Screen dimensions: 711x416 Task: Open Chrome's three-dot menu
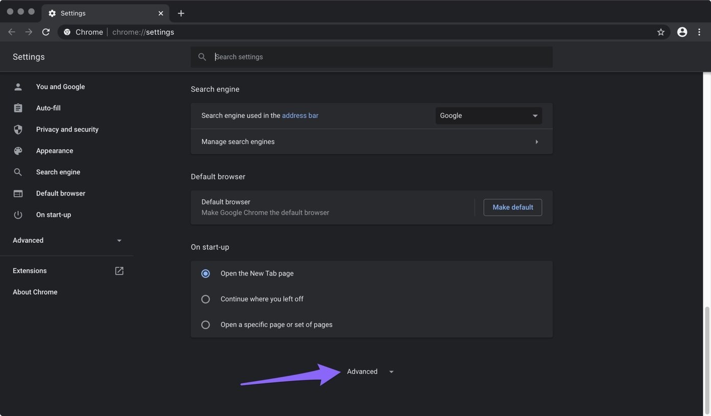point(699,32)
